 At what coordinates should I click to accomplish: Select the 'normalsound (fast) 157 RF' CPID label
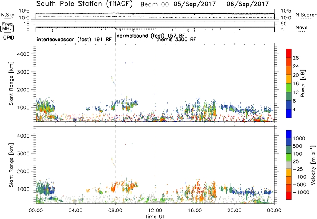(x=151, y=36)
